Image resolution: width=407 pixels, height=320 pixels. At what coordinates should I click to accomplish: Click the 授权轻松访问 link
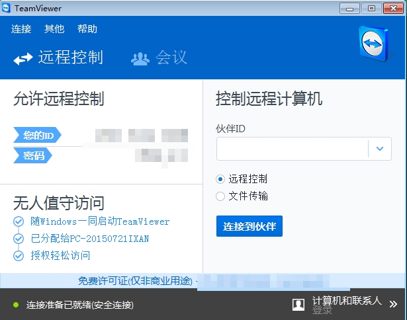[x=60, y=256]
